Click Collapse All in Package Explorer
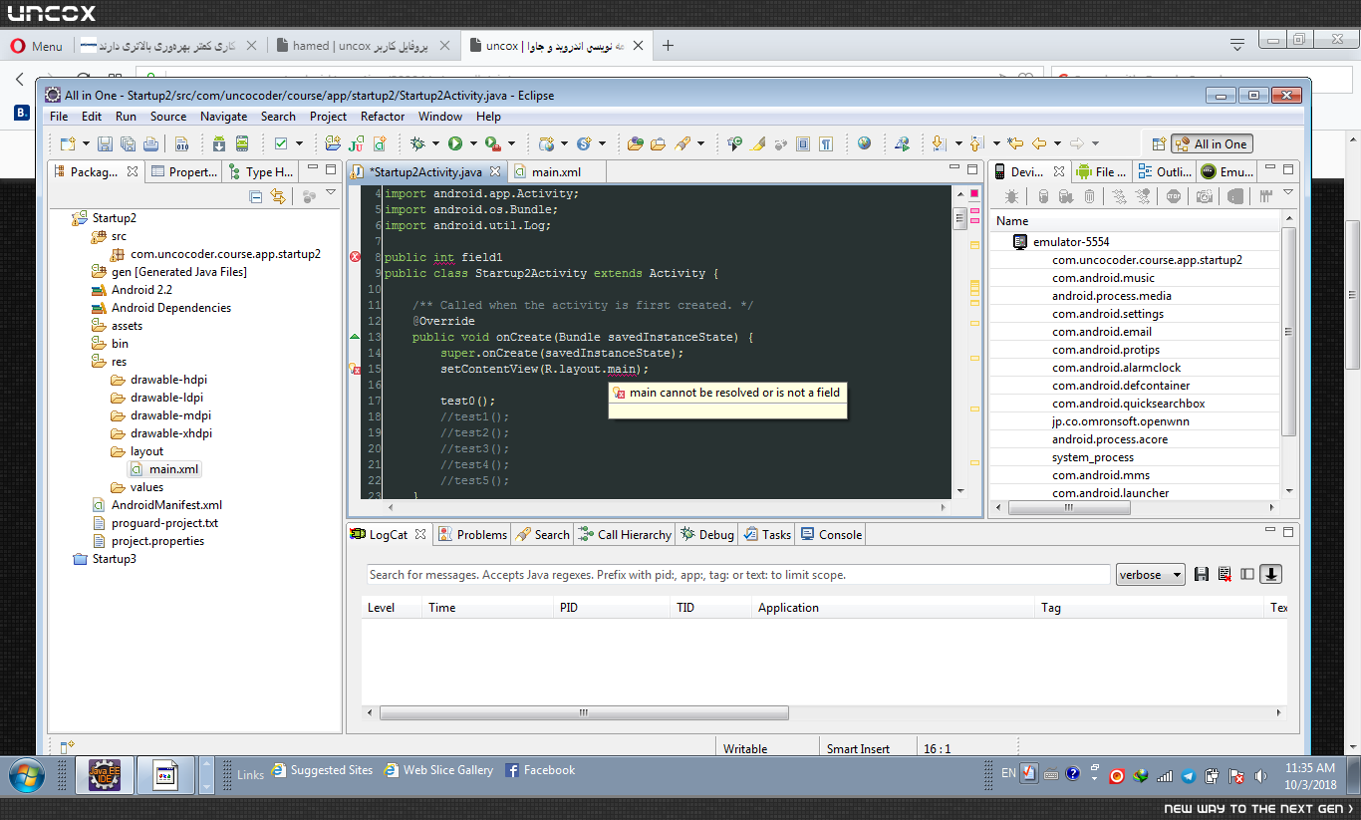 click(x=256, y=196)
